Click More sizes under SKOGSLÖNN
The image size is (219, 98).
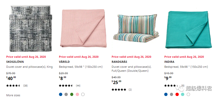[x=13, y=95]
